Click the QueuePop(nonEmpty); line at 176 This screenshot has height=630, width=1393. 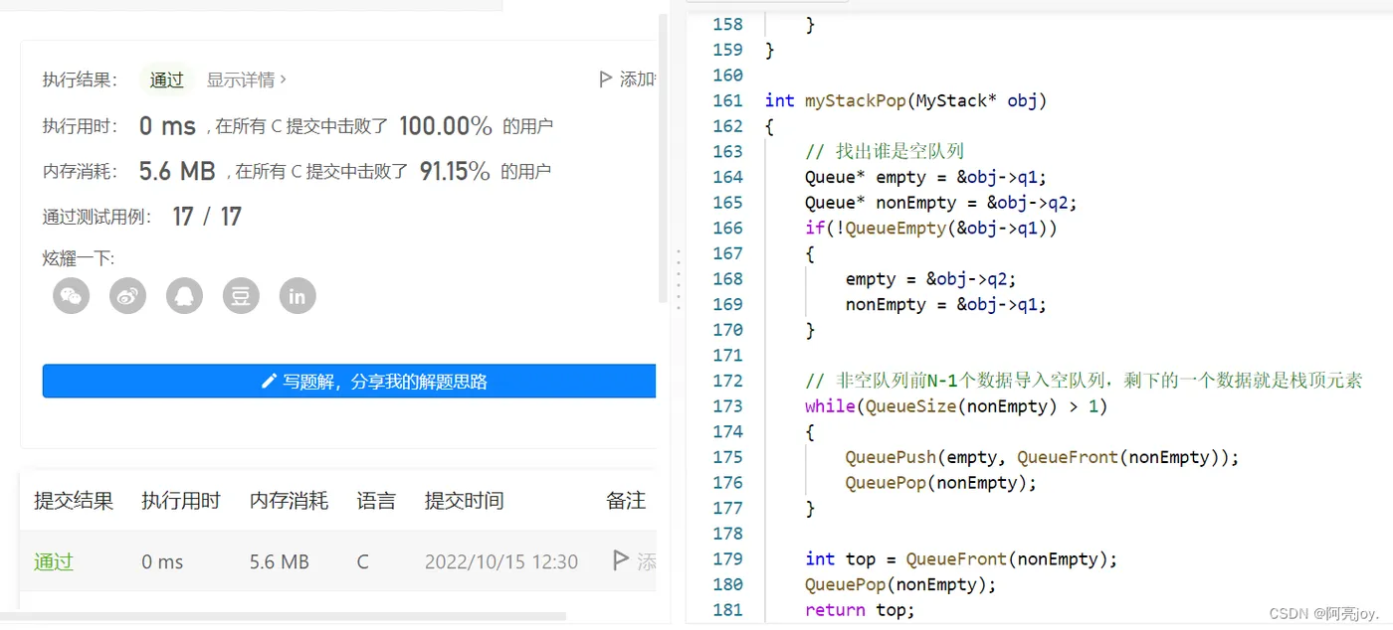pos(941,482)
